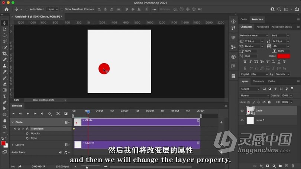Screen dimensions: 301x169
Task: Enable Show Transform Controls checkbox
Action: [x=62, y=9]
